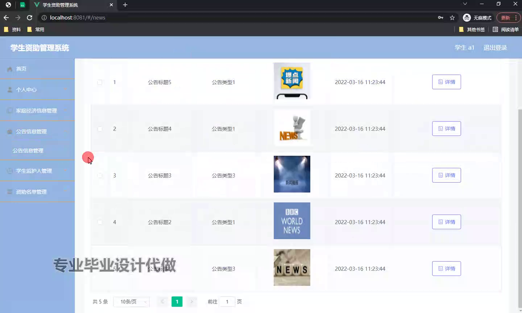The image size is (522, 313).
Task: Click the 家庭经济信息管理 sidebar icon
Action: [10, 110]
